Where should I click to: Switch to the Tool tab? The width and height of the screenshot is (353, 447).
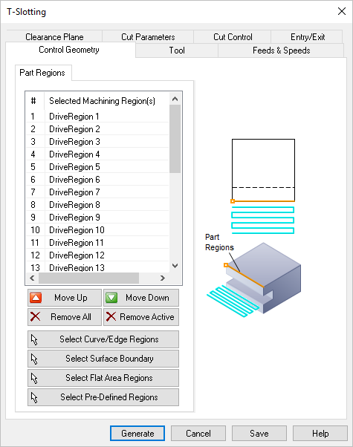coord(177,50)
